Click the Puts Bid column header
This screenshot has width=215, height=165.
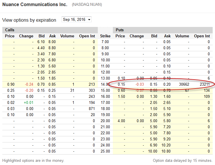click(x=154, y=36)
